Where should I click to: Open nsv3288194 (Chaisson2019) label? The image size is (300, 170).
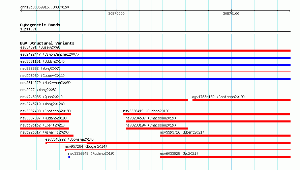click(x=151, y=125)
